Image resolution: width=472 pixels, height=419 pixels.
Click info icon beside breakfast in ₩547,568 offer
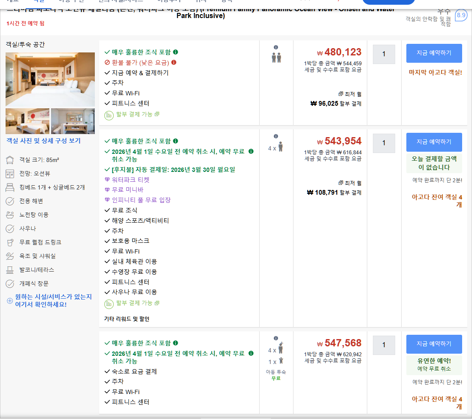pos(175,343)
